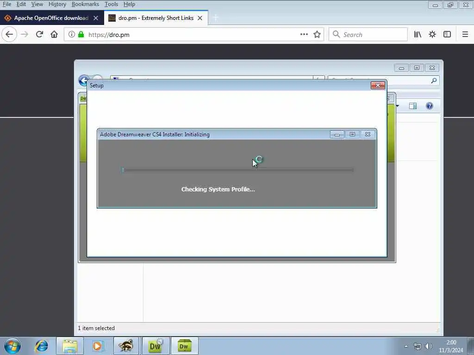This screenshot has height=355, width=474.
Task: Open Explorer help icon
Action: [429, 106]
